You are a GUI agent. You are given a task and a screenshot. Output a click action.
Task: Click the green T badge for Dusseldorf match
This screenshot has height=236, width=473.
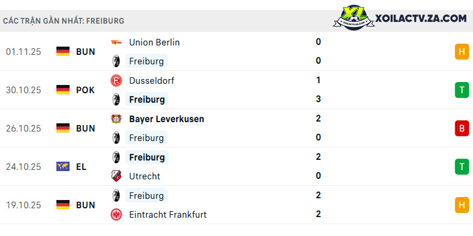click(462, 90)
